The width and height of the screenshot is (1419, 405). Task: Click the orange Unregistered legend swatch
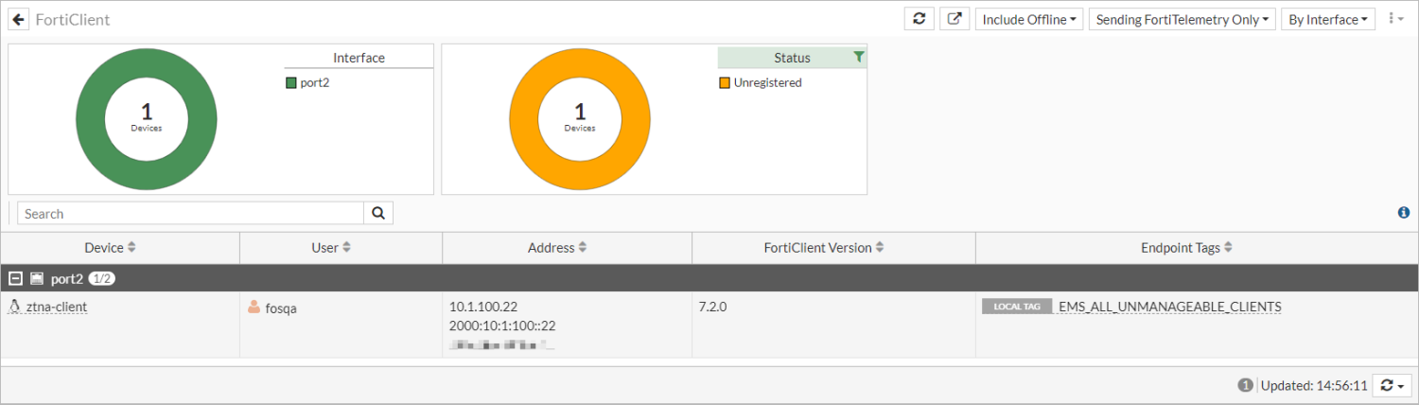pos(725,83)
